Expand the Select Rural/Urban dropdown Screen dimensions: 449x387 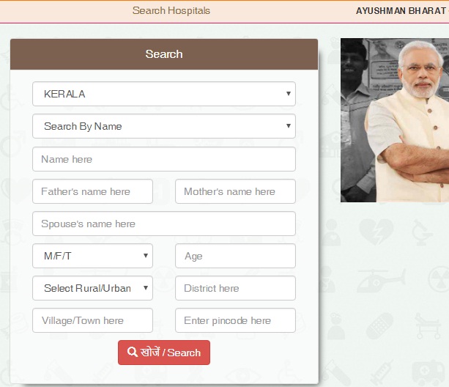click(x=92, y=288)
